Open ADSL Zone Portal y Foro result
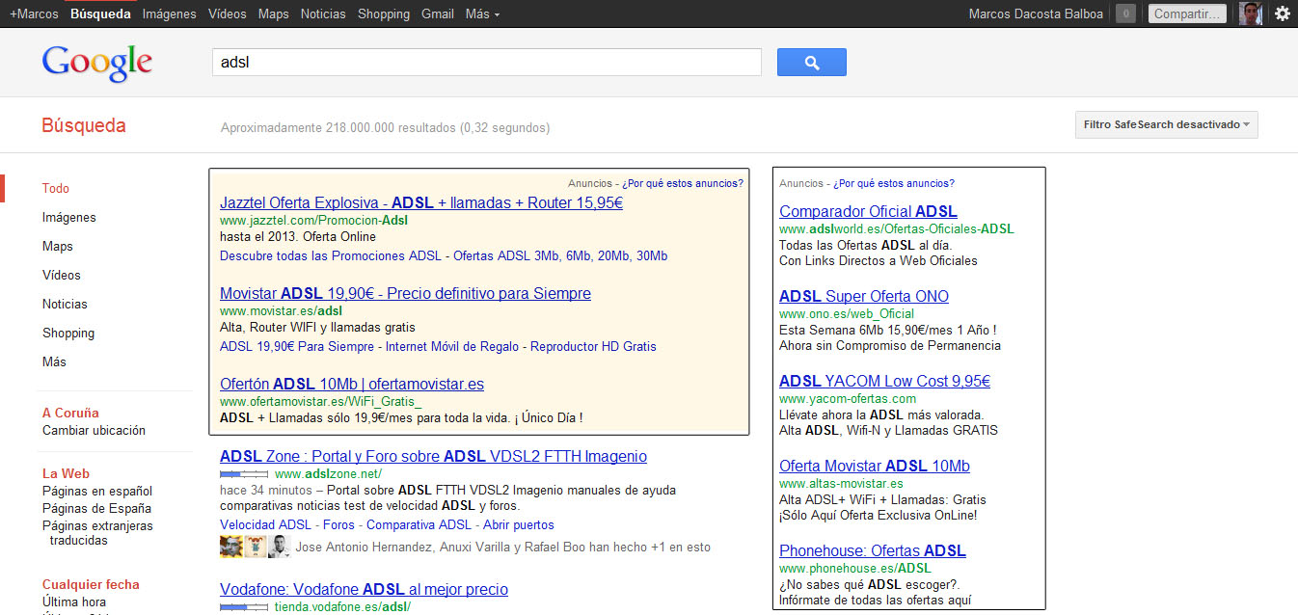This screenshot has height=615, width=1298. [433, 456]
